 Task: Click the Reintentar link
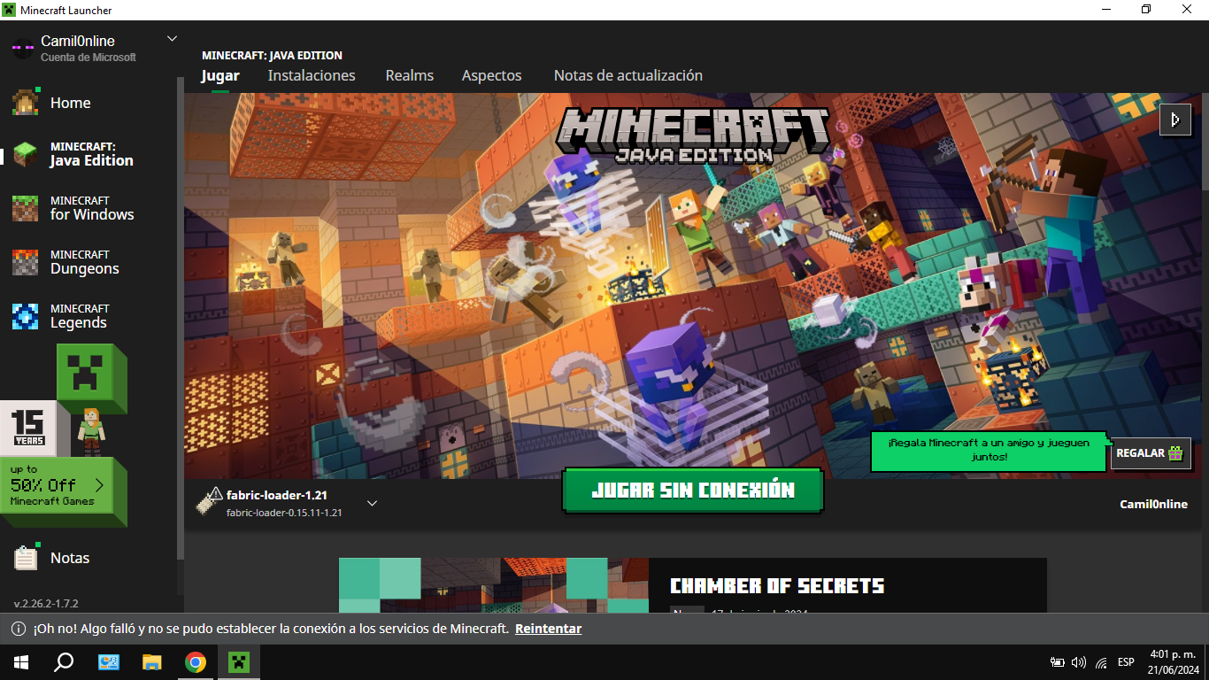coord(549,629)
